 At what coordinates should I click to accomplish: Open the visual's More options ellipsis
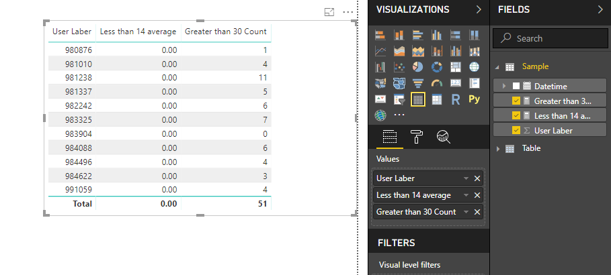(x=348, y=13)
